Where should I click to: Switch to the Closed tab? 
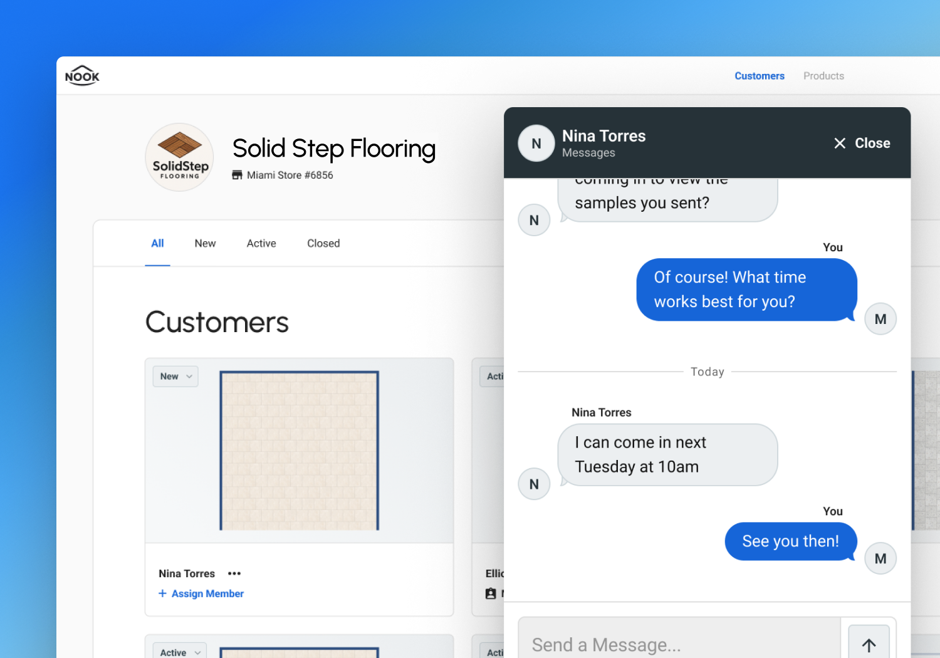click(x=323, y=243)
